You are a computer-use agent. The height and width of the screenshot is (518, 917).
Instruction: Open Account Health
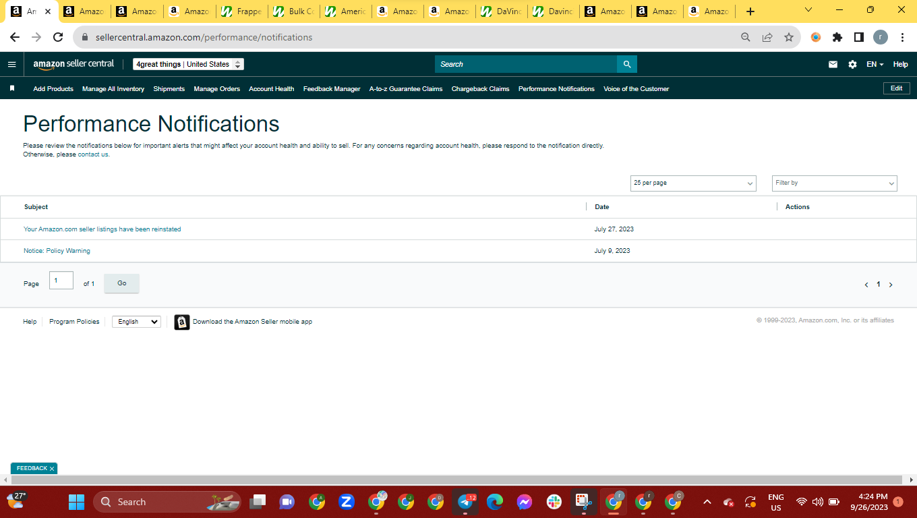point(272,88)
